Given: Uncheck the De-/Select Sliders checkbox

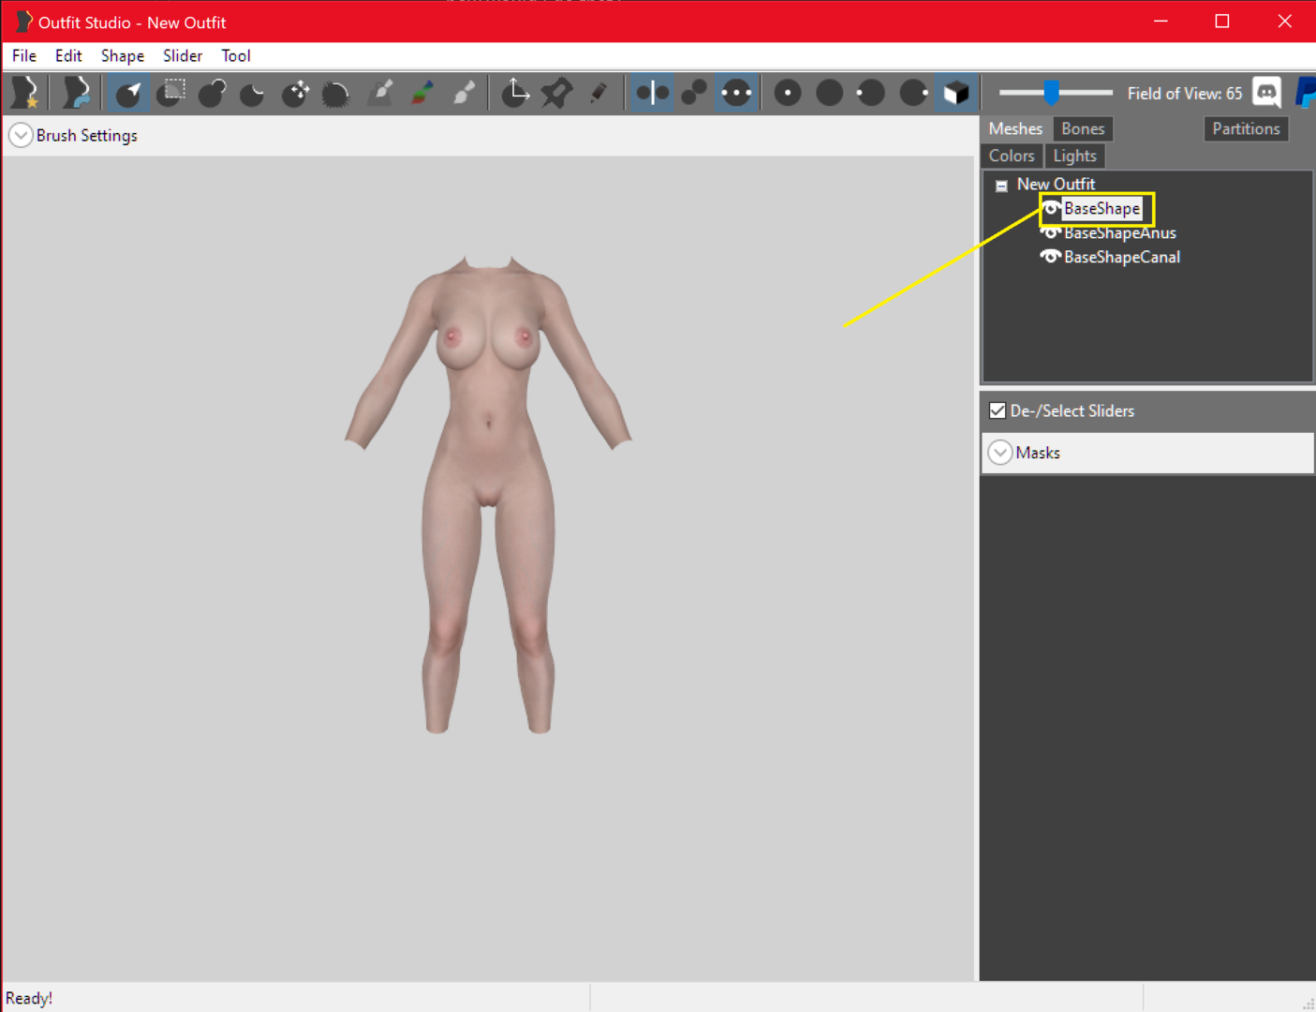Looking at the screenshot, I should click(998, 410).
